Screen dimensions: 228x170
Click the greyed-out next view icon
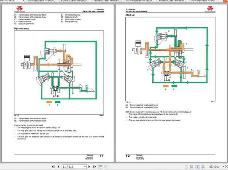(x=106, y=167)
